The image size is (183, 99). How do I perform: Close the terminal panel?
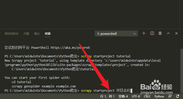[x=176, y=33]
